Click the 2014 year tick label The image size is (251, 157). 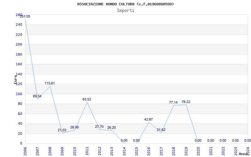[x=124, y=152]
